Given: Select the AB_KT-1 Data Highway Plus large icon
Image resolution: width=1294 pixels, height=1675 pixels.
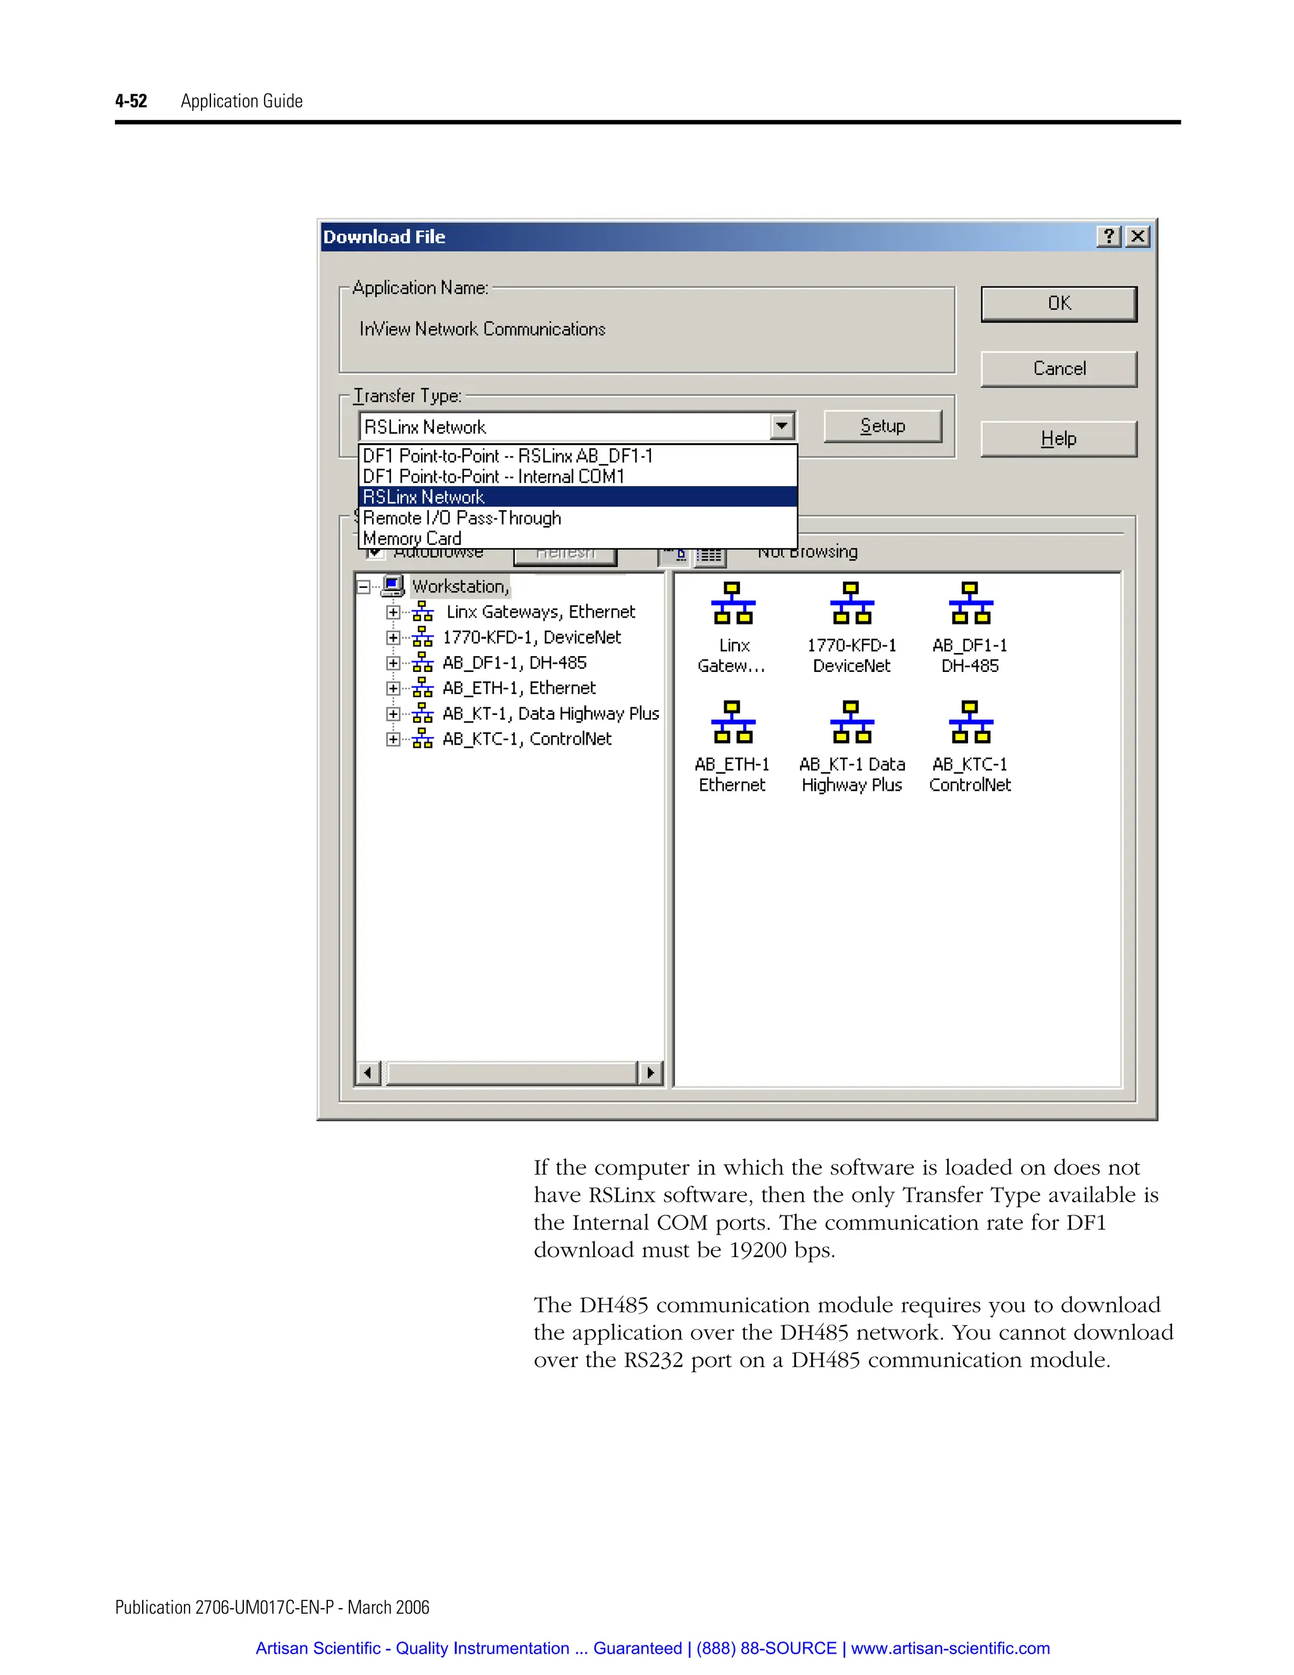Looking at the screenshot, I should point(852,722).
